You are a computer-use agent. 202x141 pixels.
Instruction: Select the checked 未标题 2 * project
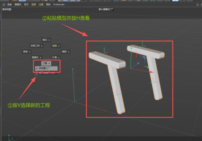pos(46,68)
